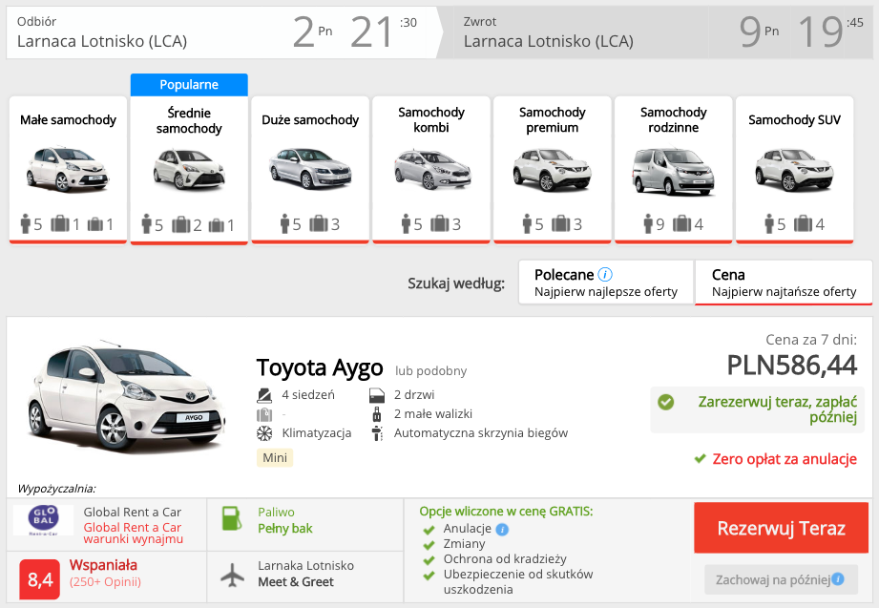
Task: Click the snowflake Klimatyzacja icon
Action: (x=264, y=433)
